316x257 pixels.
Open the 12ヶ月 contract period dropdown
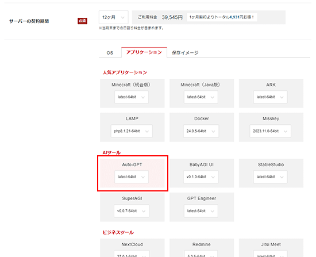pyautogui.click(x=113, y=17)
